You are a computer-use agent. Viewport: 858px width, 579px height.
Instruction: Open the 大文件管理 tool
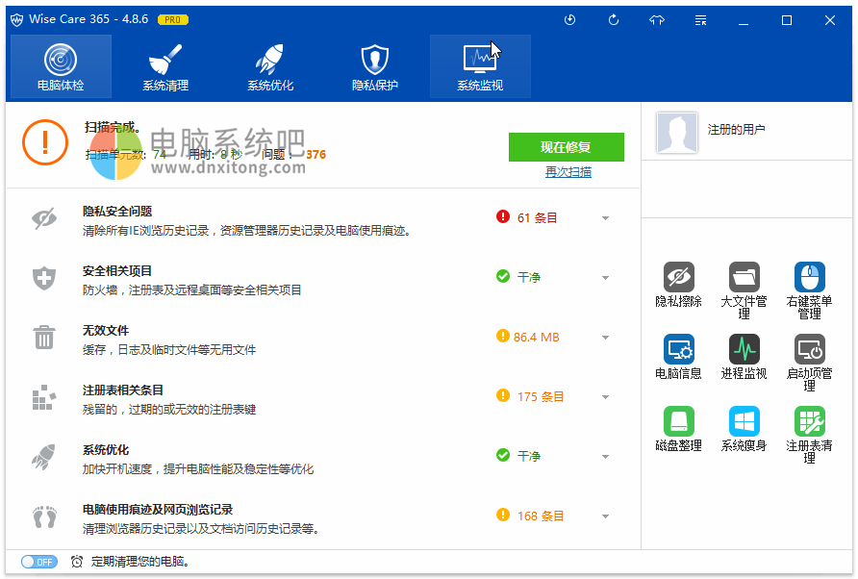[x=744, y=290]
